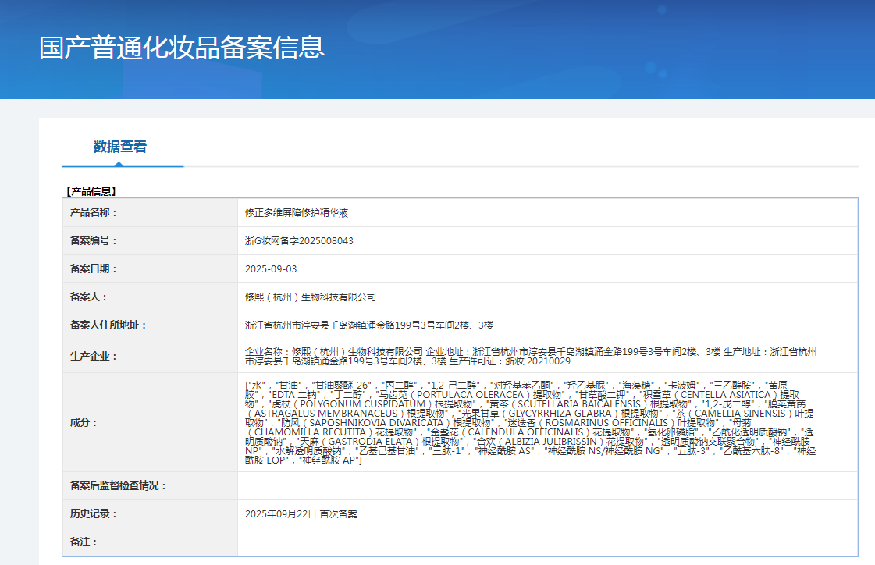
Task: Click the 产品名称 row label
Action: tap(94, 212)
